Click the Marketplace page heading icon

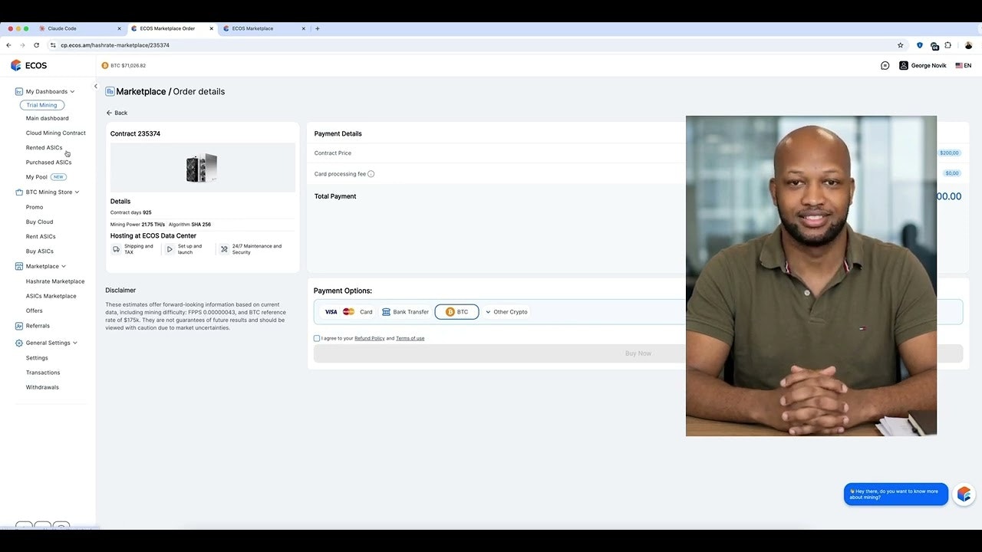point(110,91)
